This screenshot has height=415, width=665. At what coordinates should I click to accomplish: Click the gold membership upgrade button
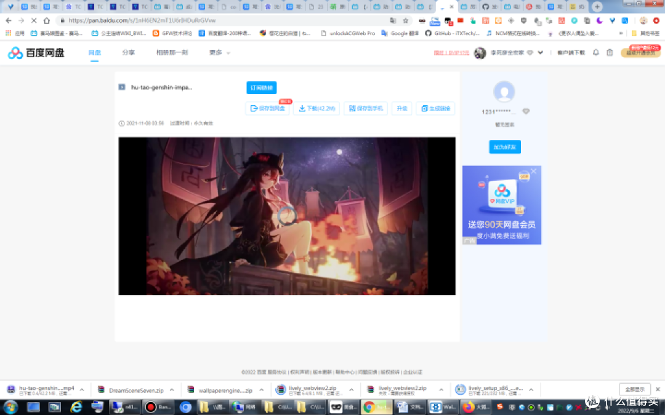point(640,52)
